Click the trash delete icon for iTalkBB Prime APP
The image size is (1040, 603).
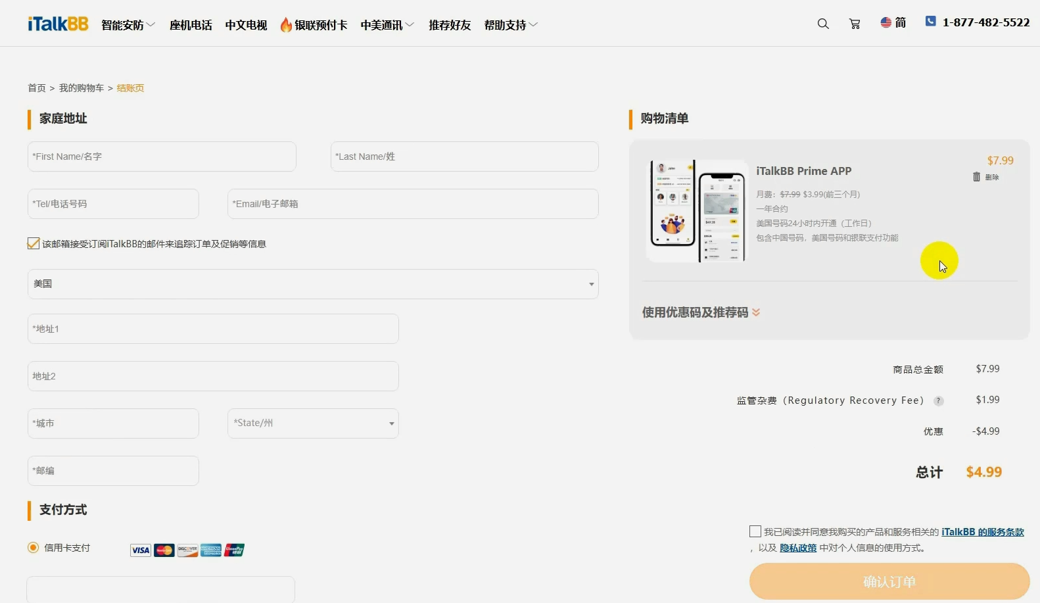point(976,176)
